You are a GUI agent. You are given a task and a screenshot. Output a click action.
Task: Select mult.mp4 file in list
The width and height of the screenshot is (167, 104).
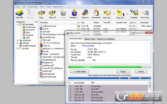46,32
